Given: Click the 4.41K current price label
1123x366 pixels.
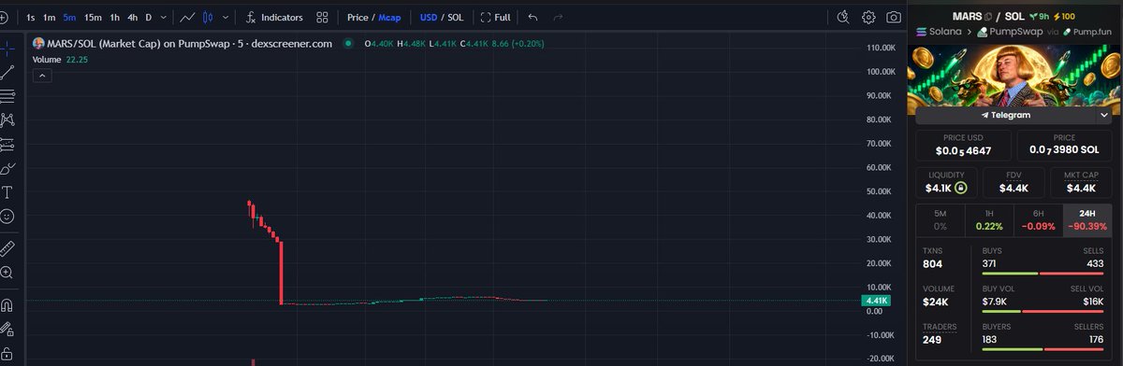Looking at the screenshot, I should pyautogui.click(x=878, y=301).
